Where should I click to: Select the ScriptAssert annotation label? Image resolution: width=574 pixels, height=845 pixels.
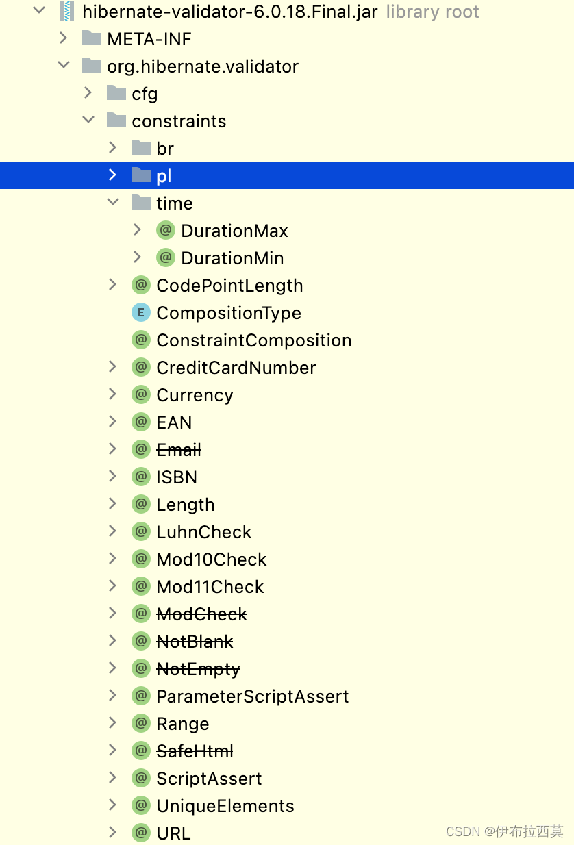click(209, 779)
